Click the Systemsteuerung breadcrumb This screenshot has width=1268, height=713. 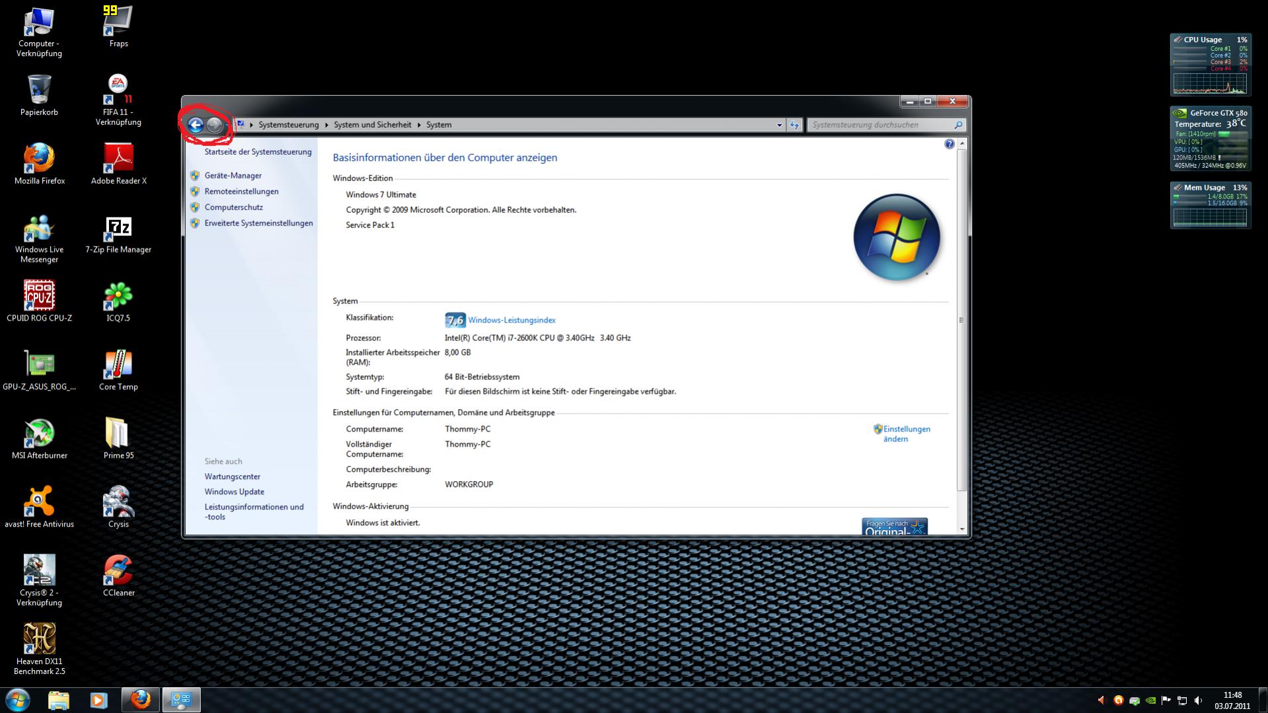289,125
